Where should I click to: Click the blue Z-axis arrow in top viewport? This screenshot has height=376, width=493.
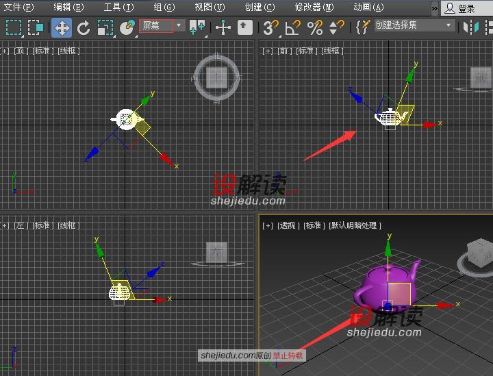pyautogui.click(x=92, y=154)
